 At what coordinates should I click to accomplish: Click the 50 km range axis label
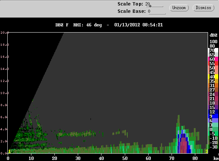click(125, 158)
